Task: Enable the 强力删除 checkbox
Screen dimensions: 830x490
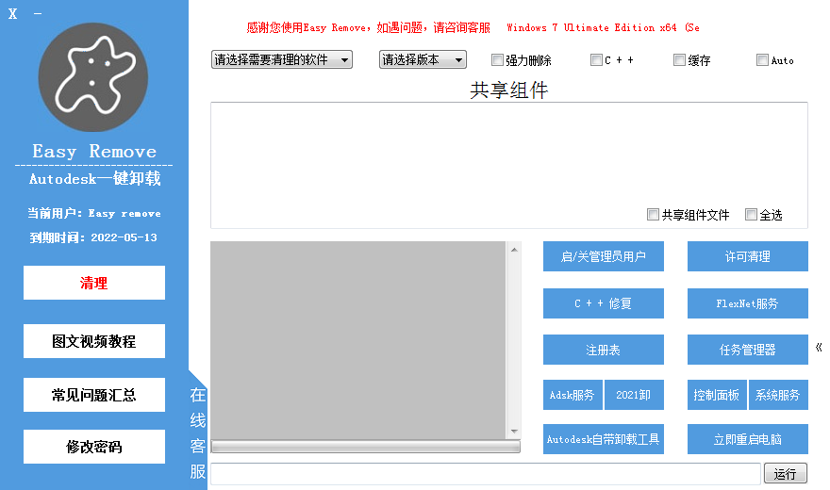Action: tap(498, 60)
